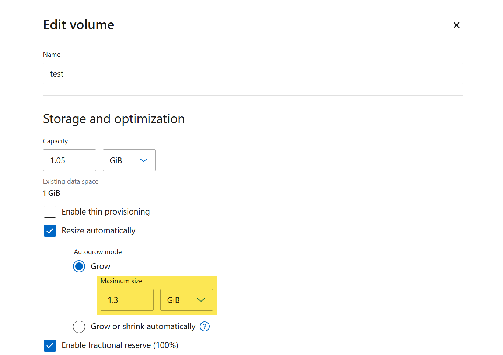Open help for Grow or shrink automatically

[205, 326]
